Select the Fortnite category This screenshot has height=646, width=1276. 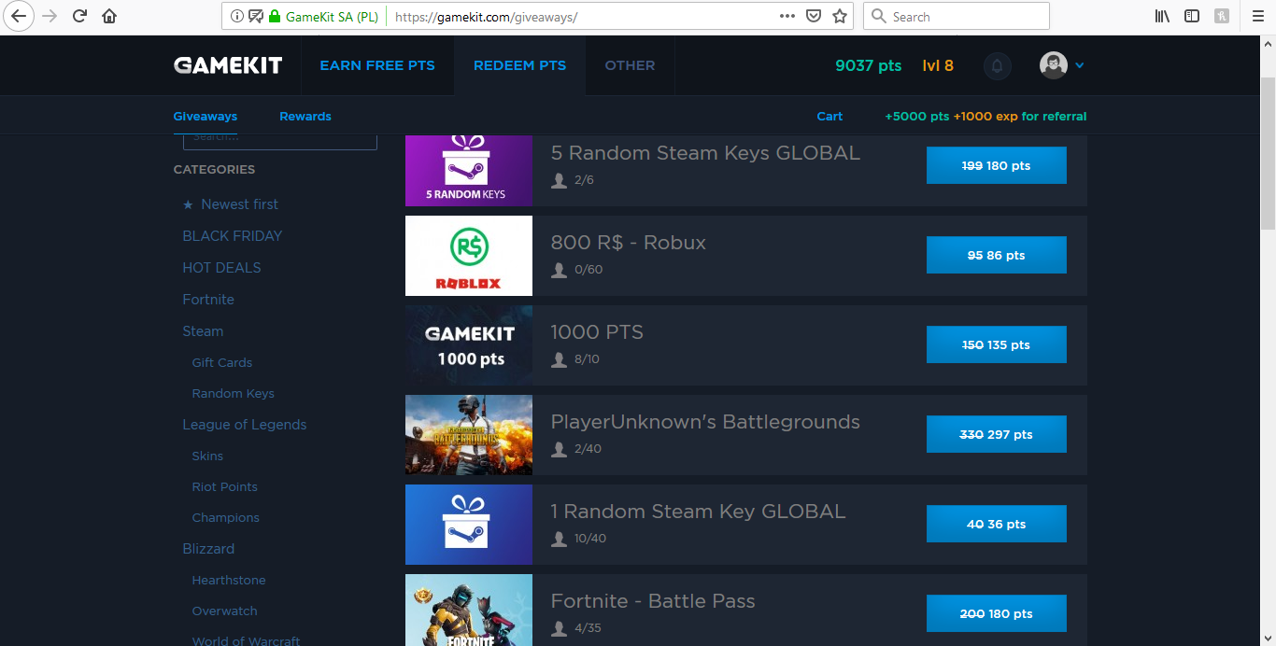[x=208, y=300]
